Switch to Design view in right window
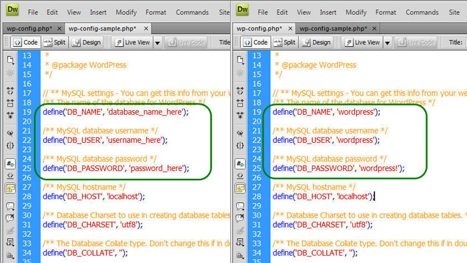 point(316,43)
